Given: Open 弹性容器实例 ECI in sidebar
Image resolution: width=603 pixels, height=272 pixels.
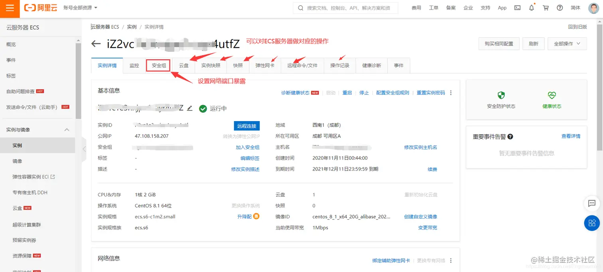Looking at the screenshot, I should (33, 177).
